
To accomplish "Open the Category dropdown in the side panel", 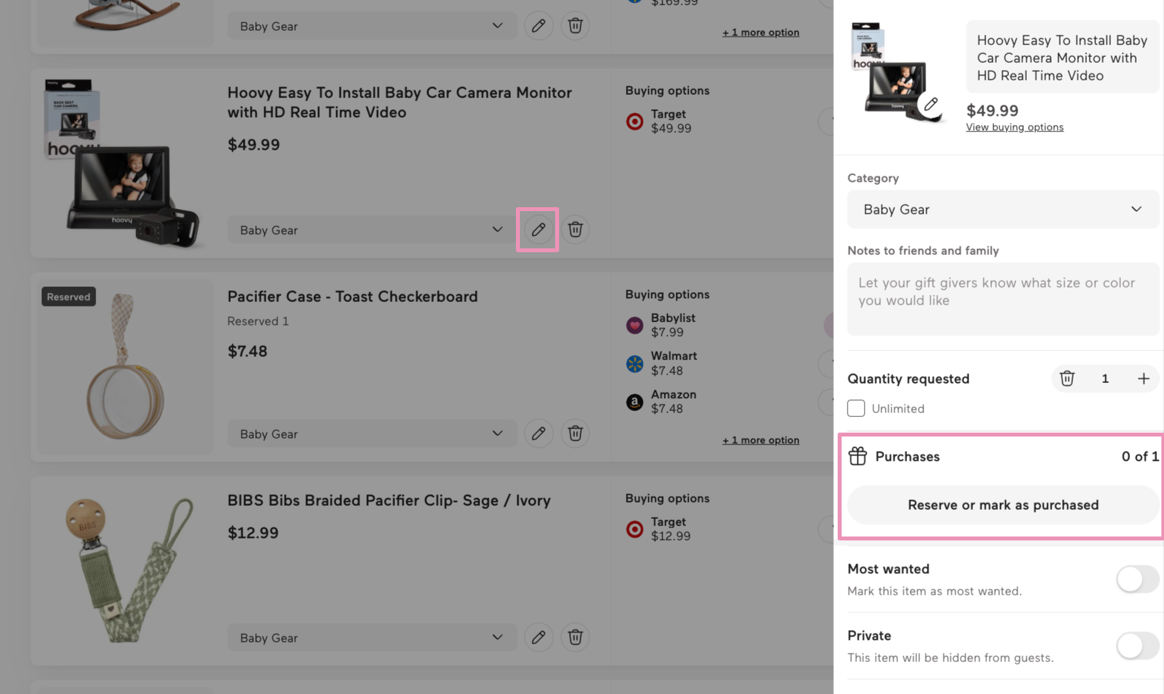I will tap(1002, 209).
